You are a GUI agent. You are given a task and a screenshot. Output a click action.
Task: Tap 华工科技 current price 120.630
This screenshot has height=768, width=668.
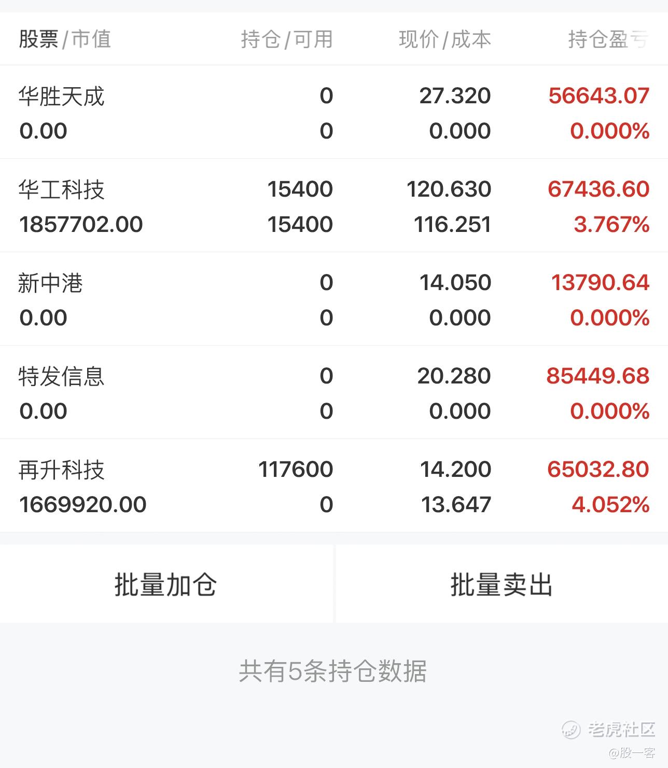pos(449,189)
